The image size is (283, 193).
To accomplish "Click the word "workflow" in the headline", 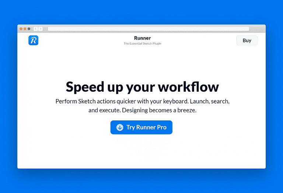I will click(188, 87).
